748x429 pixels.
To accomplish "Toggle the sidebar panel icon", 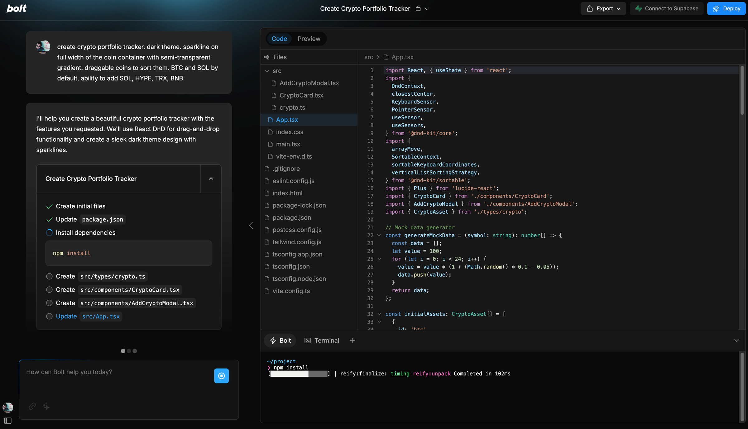I will [x=8, y=421].
